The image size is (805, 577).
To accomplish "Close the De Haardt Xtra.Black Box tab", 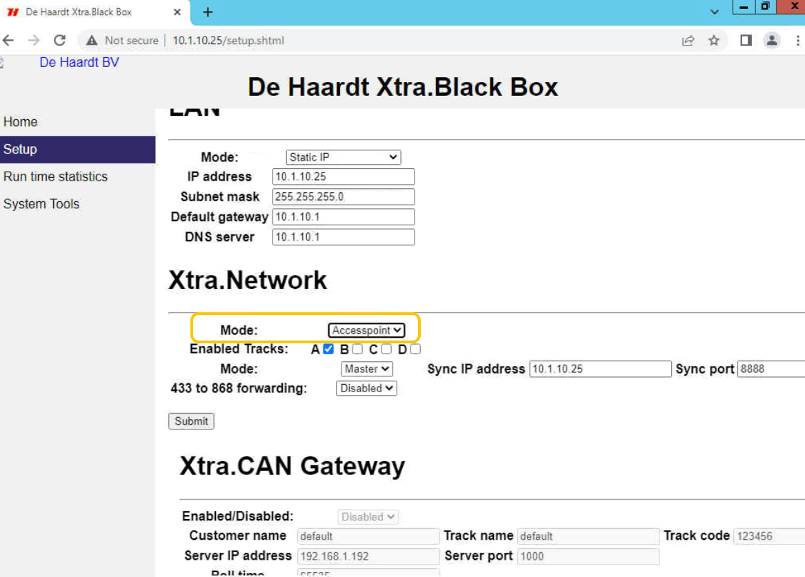I will point(177,12).
